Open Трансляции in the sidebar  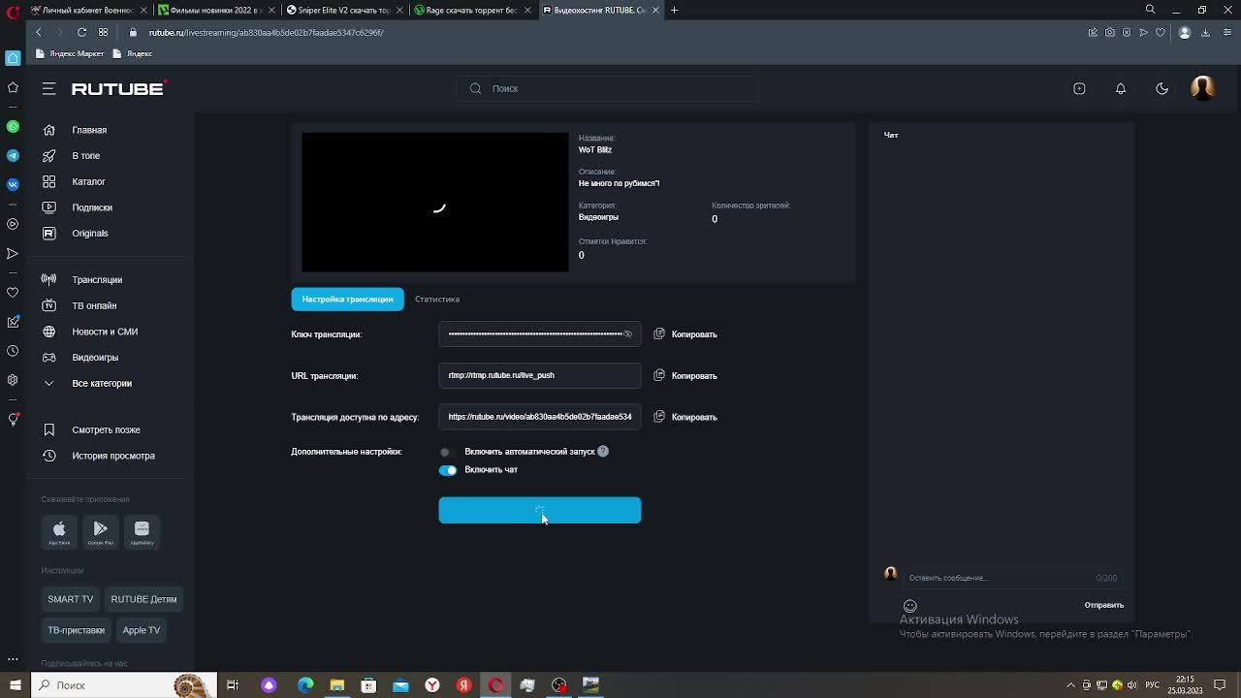[x=97, y=279]
